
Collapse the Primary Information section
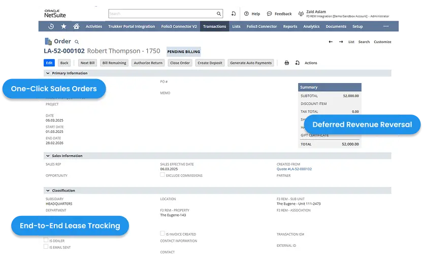coord(48,73)
